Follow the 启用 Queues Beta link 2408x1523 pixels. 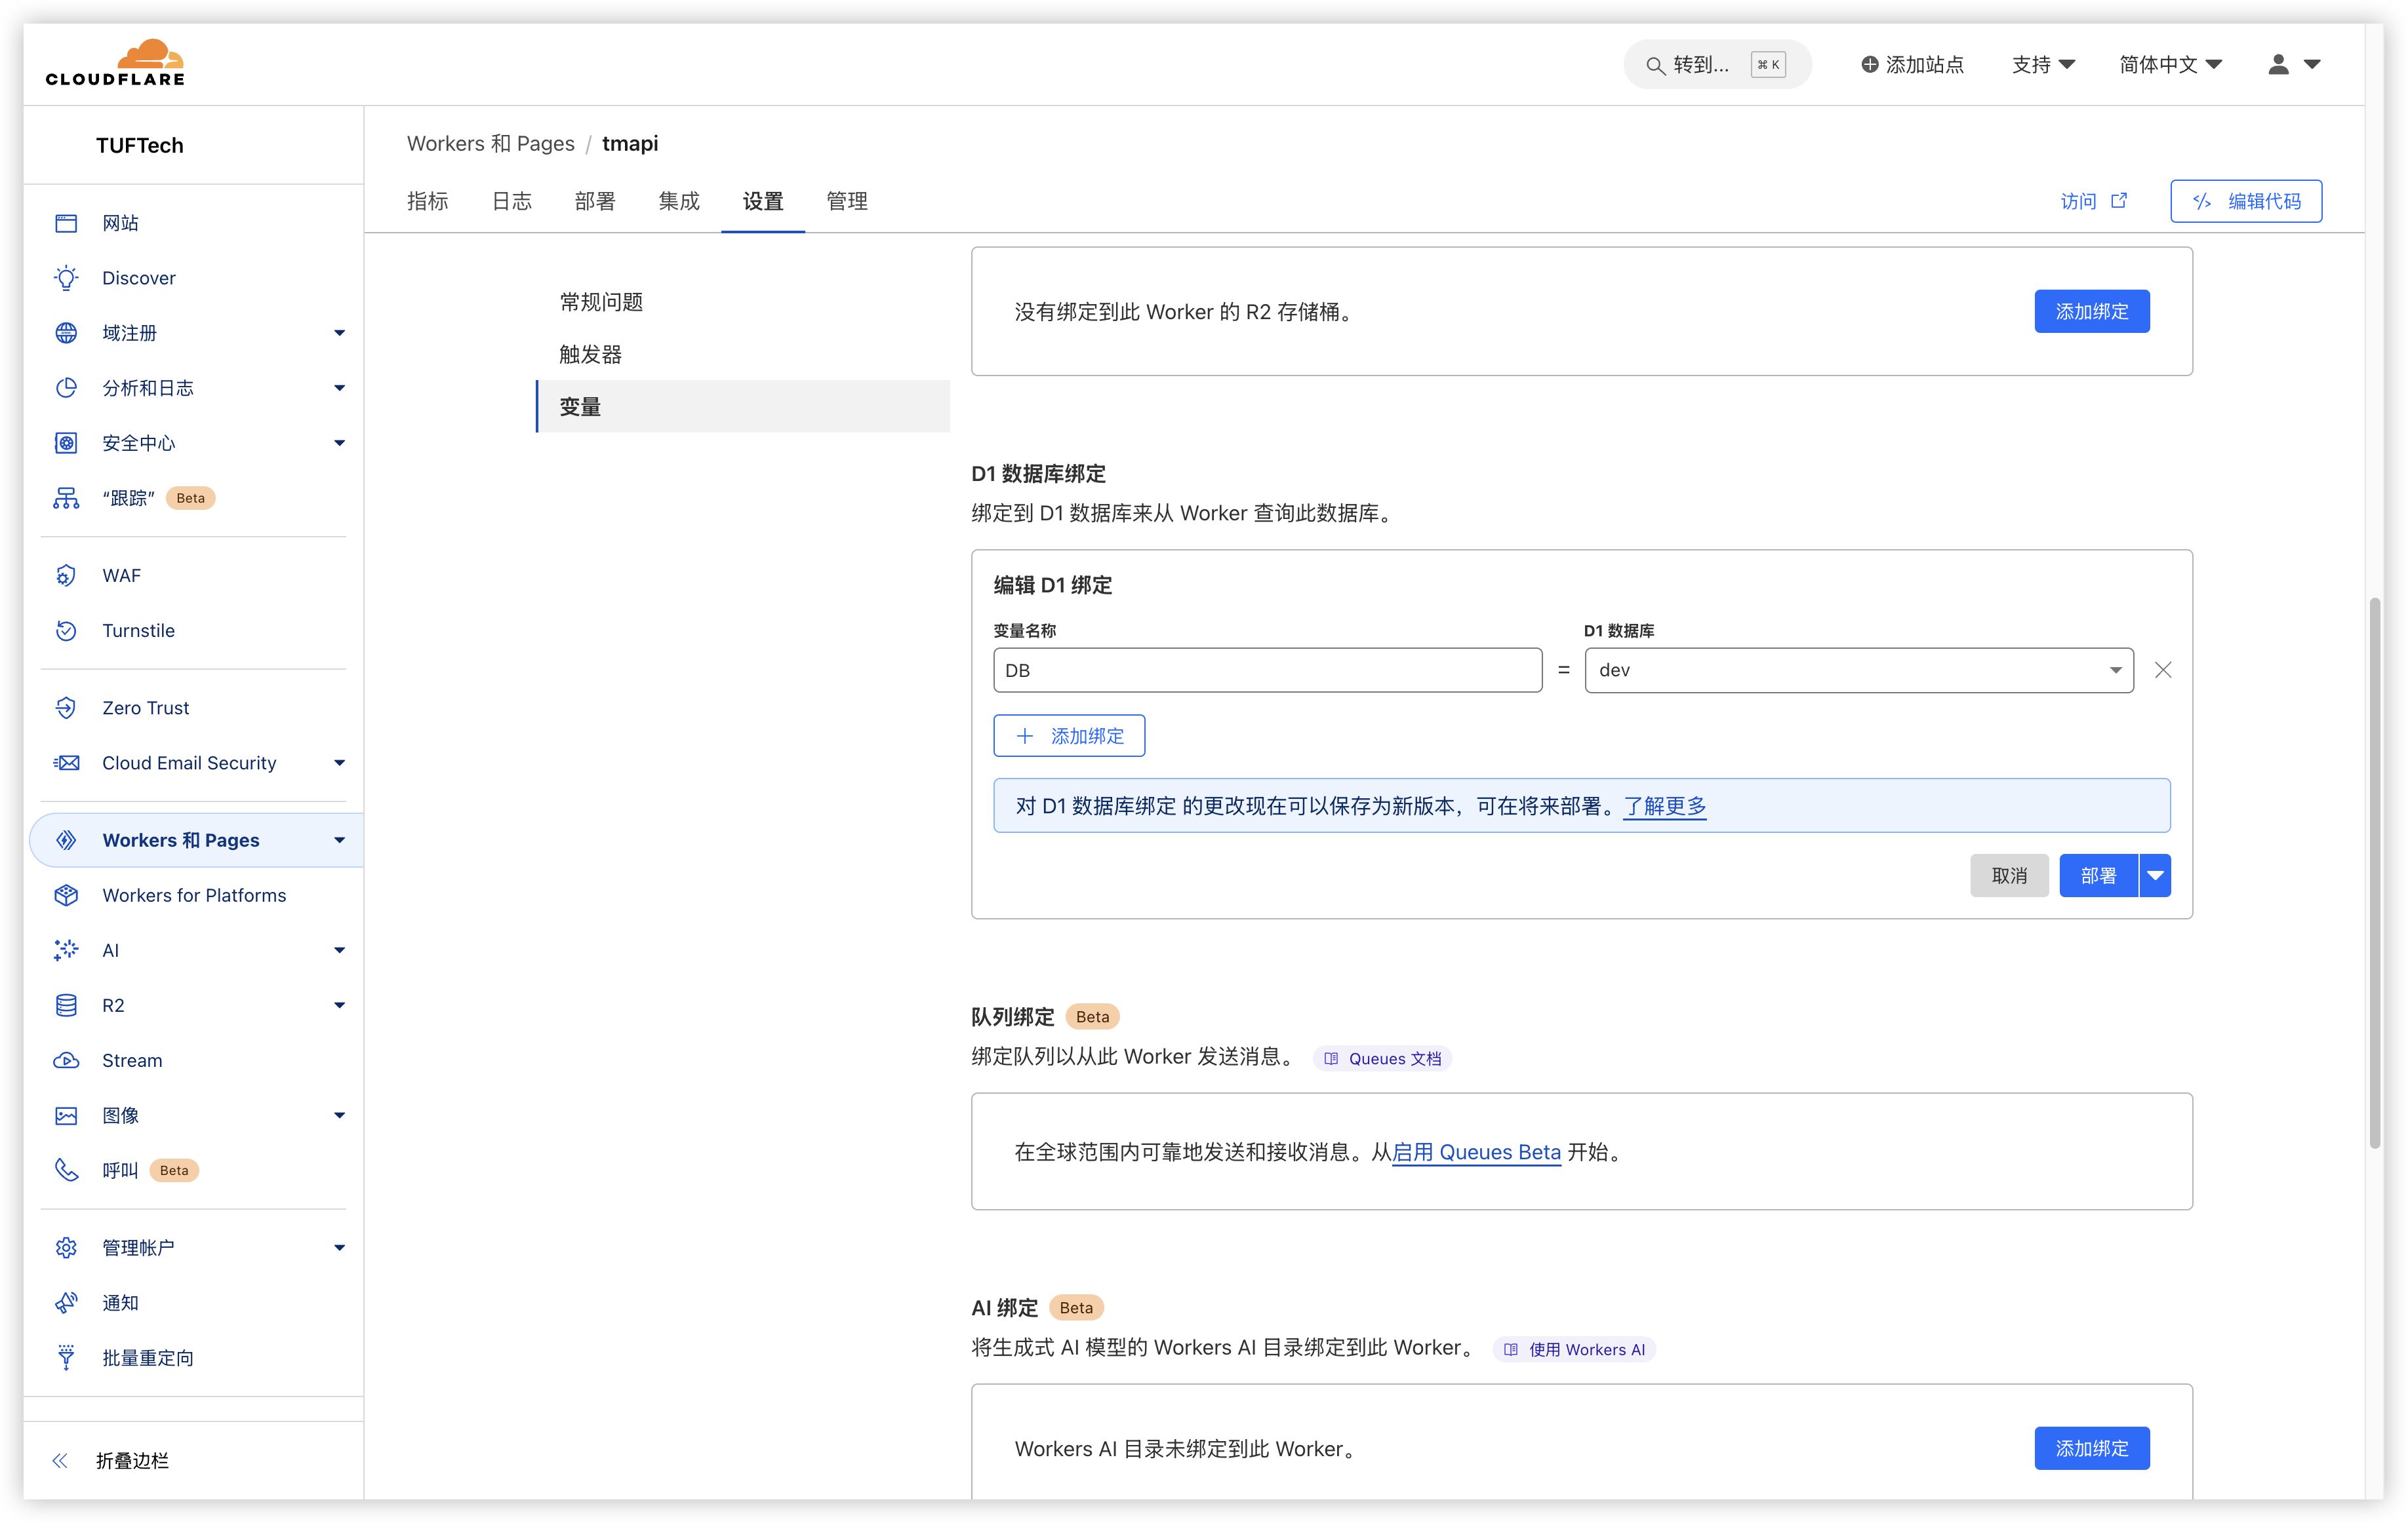click(x=1477, y=1151)
